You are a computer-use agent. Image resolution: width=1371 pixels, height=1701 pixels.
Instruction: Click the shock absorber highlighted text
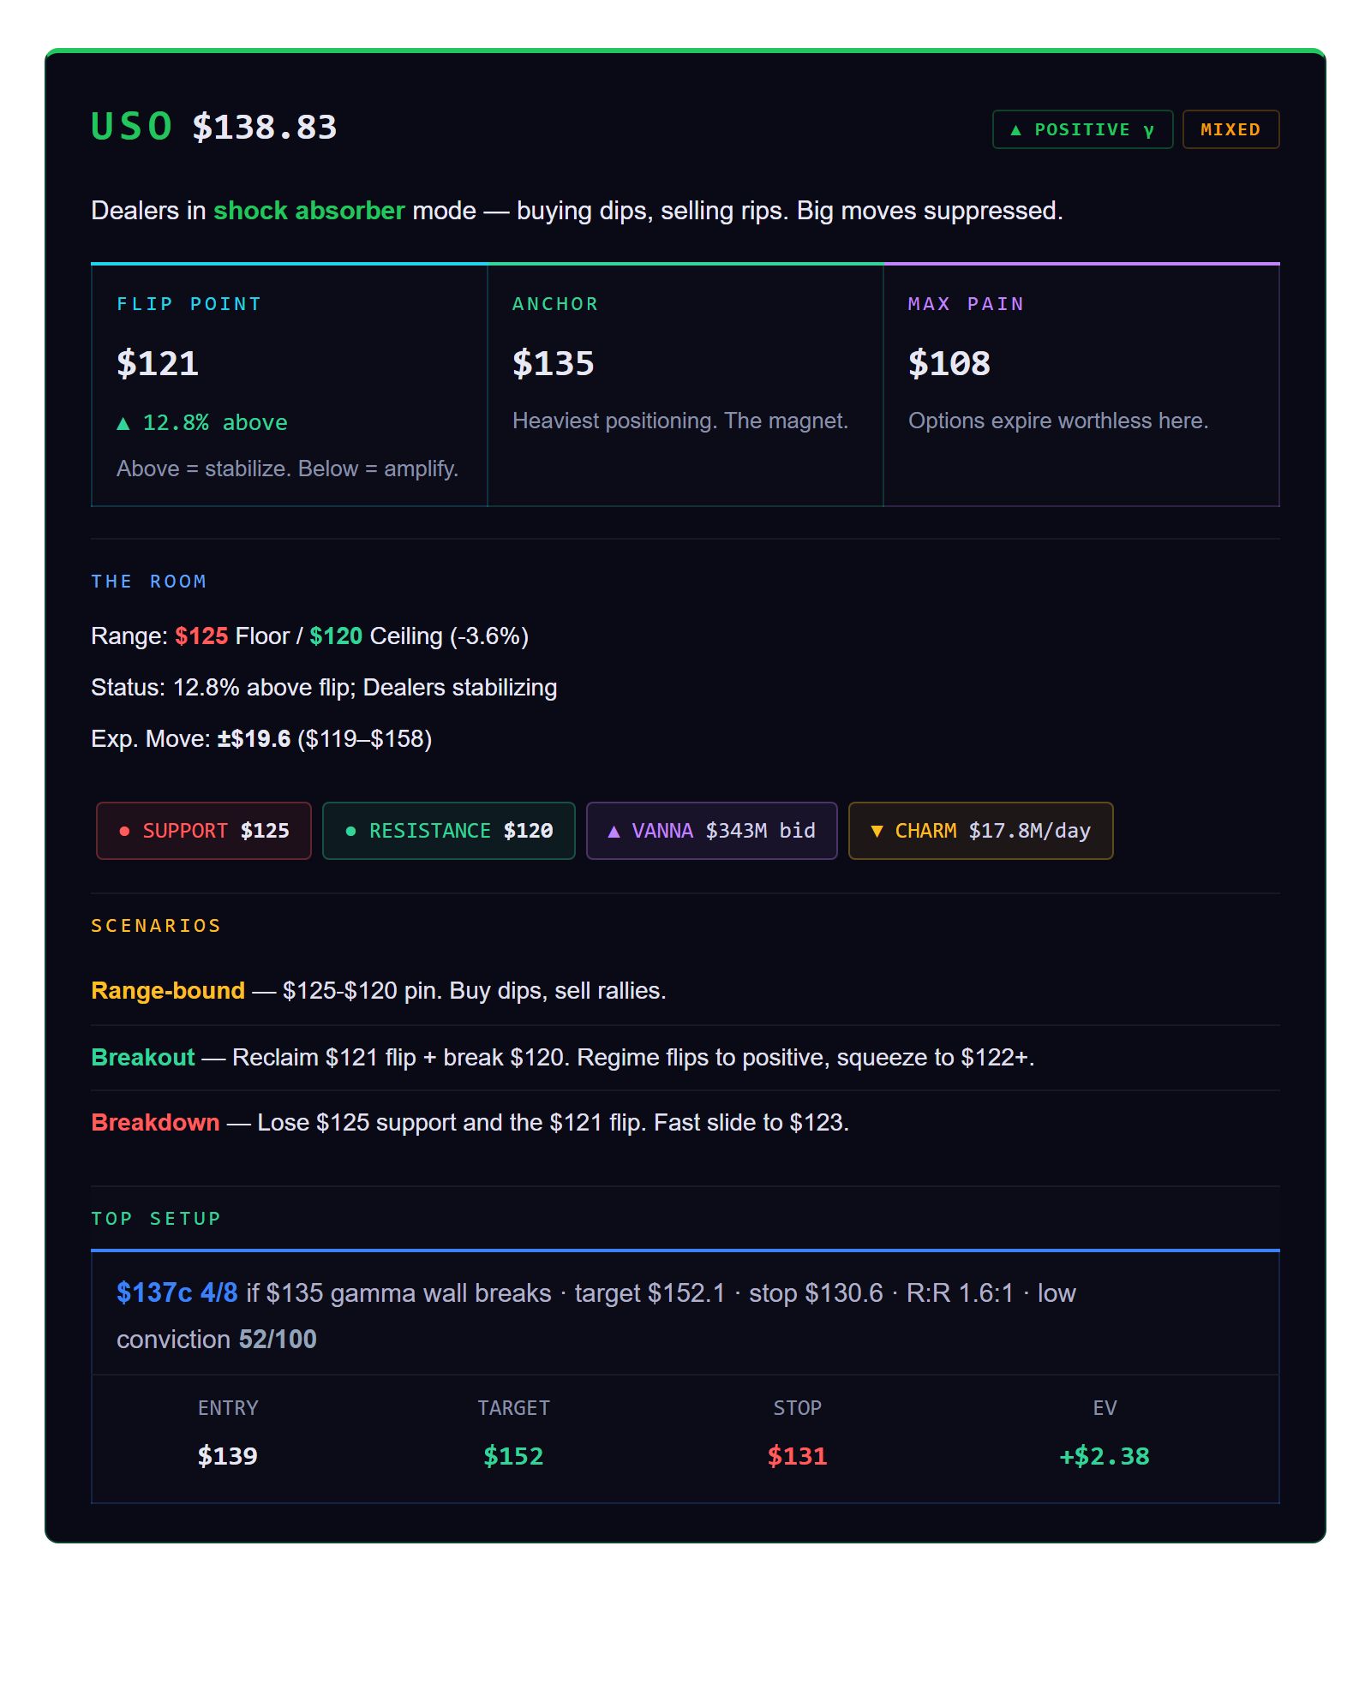308,211
